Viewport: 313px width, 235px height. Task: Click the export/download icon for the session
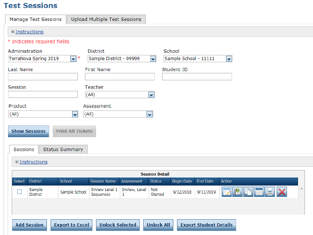point(237,191)
